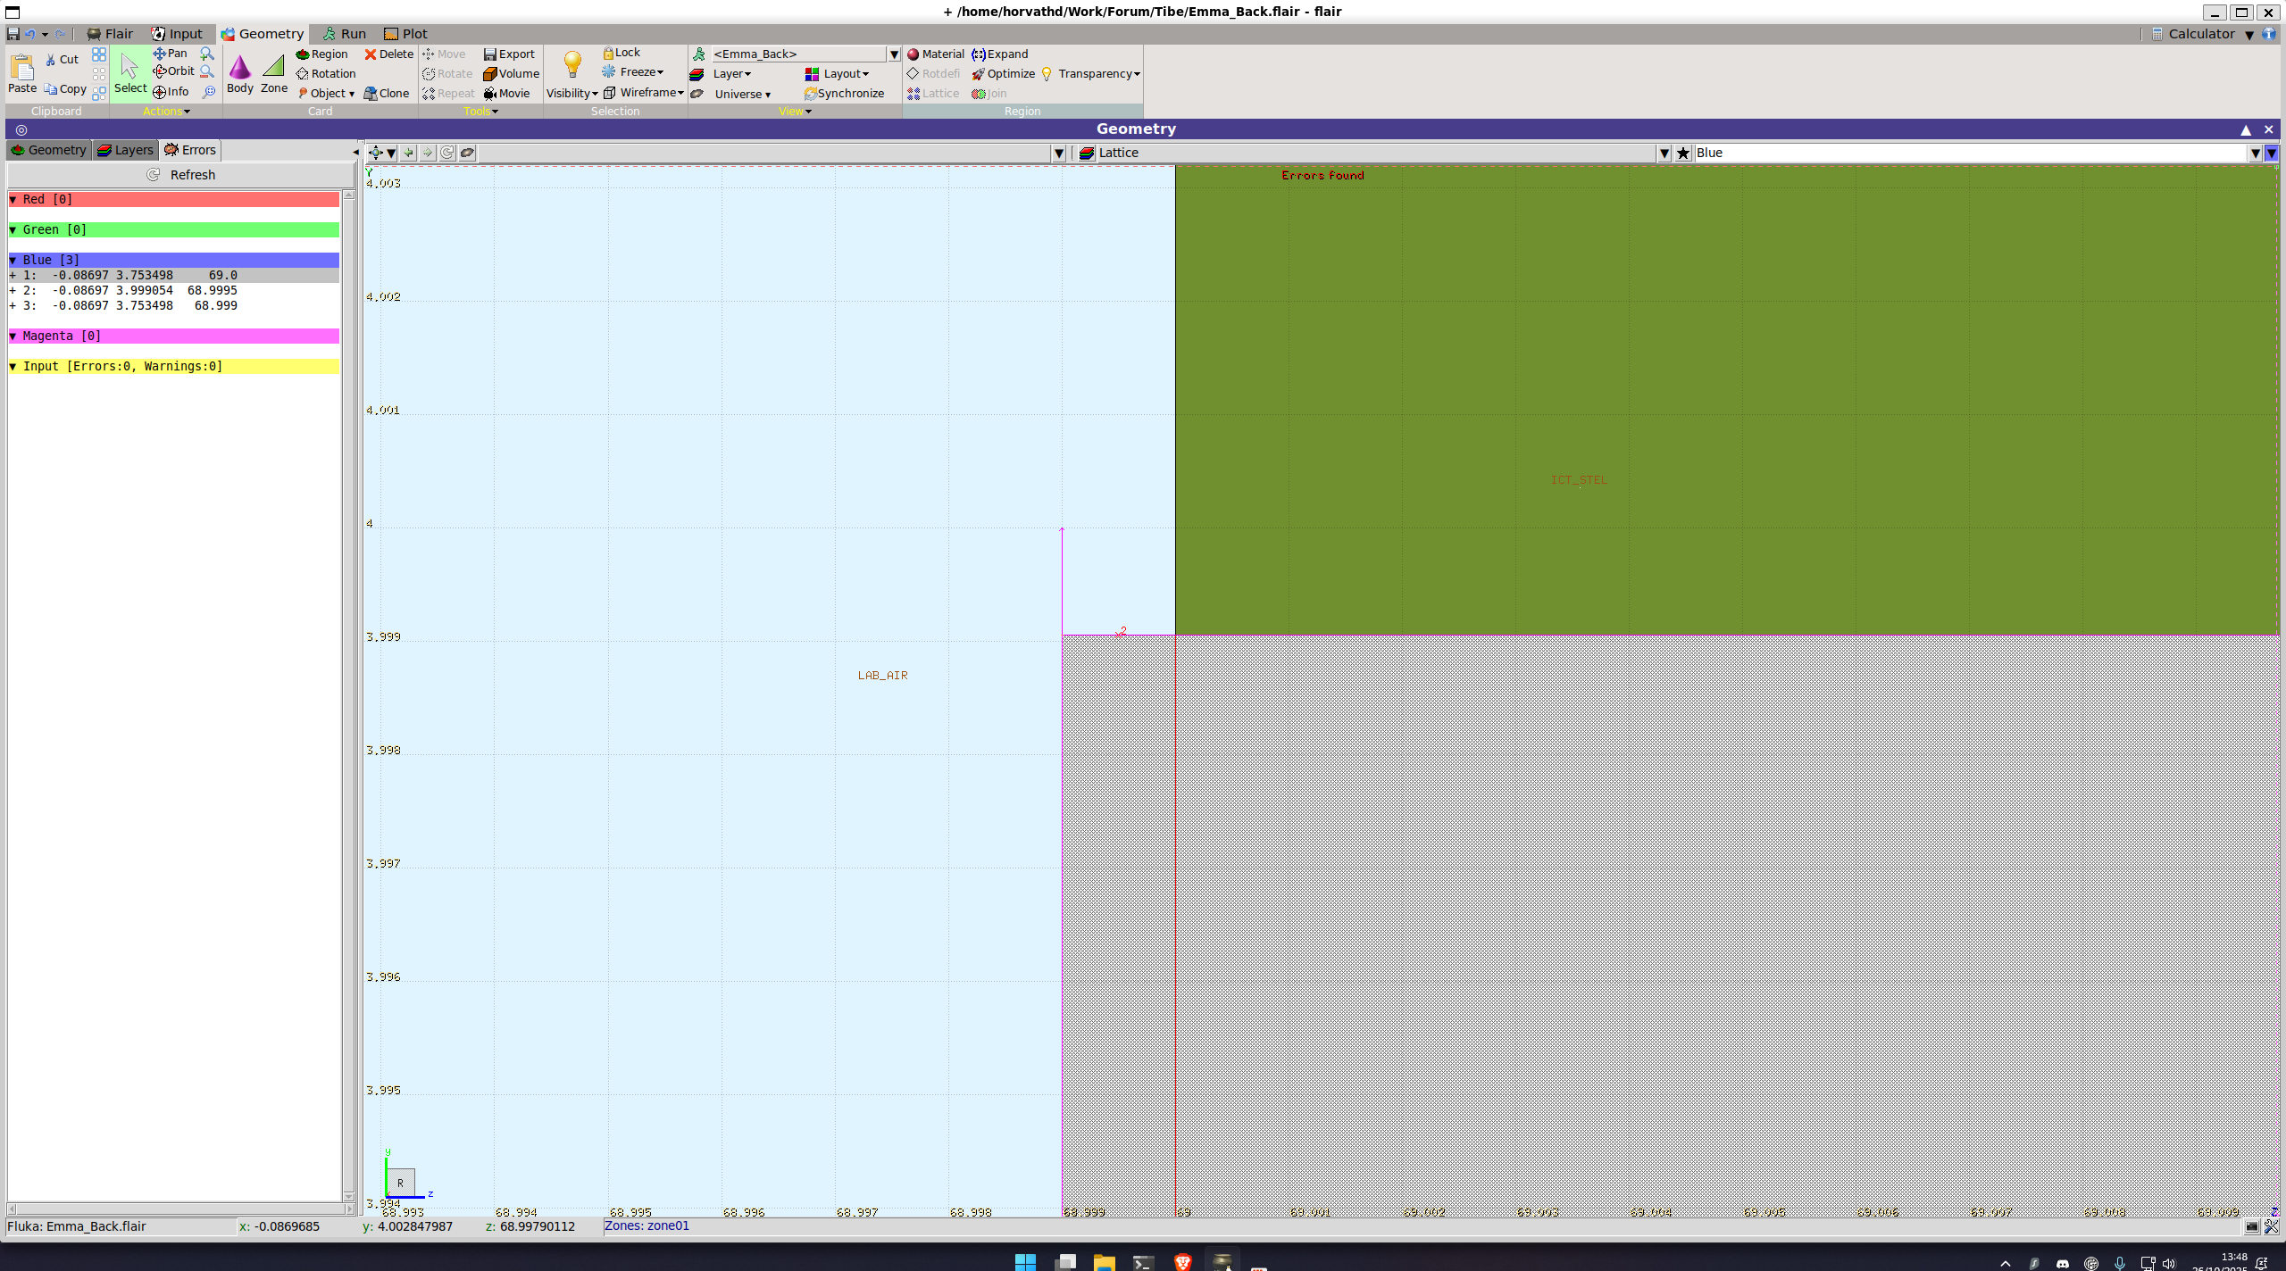Click the Paste clipboard icon
This screenshot has height=1271, width=2286.
pyautogui.click(x=21, y=68)
